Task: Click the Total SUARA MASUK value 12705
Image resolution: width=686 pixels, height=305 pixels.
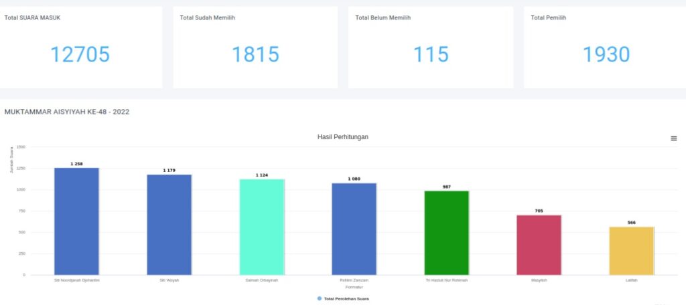Action: 80,55
